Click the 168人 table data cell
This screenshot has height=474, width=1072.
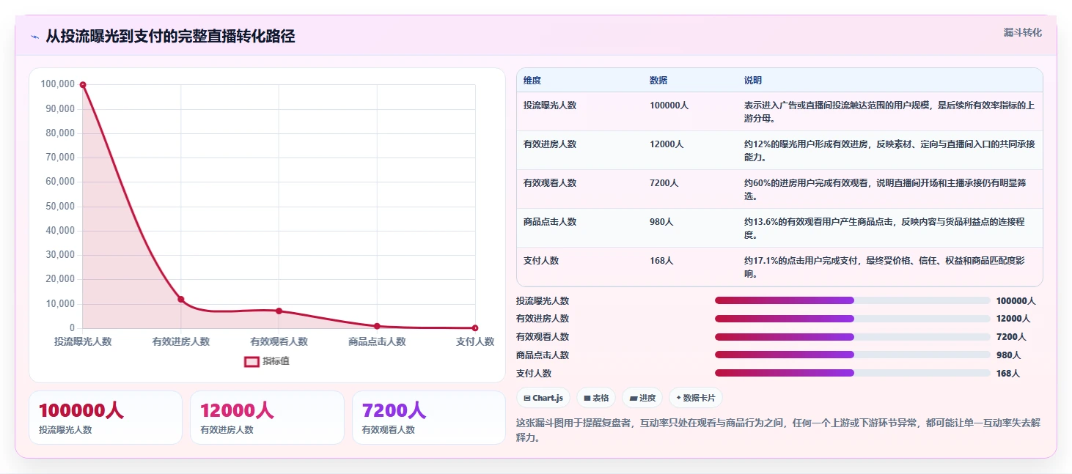point(661,261)
